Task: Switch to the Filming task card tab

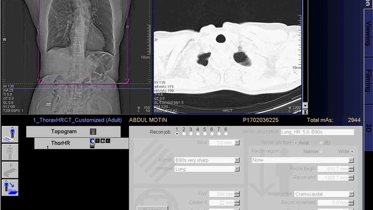Action: pos(368,80)
